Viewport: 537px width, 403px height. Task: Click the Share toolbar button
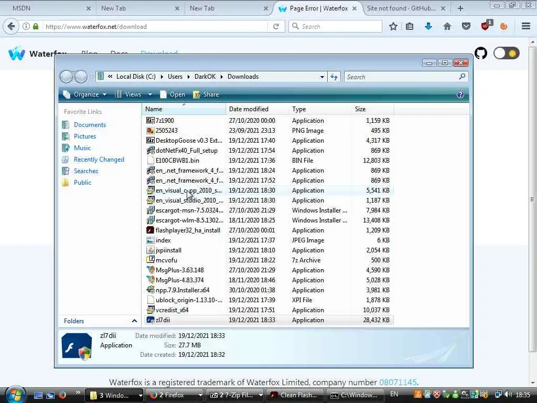click(206, 94)
